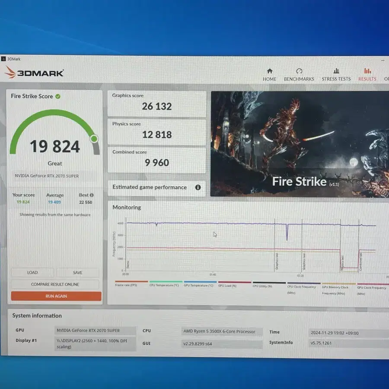Viewport: 389px width, 389px height.
Task: Select the Demo marker on the monitoring chart
Action: (x=128, y=265)
